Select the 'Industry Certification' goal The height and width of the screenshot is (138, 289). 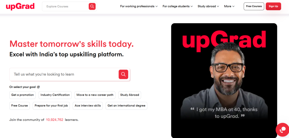coord(55,95)
